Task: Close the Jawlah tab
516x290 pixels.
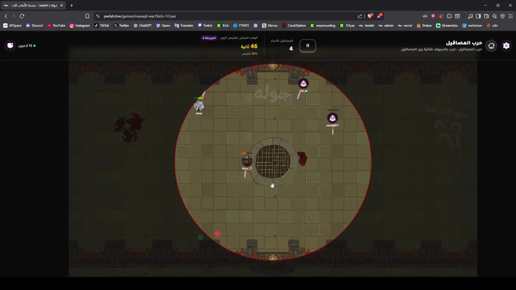Action: point(61,5)
